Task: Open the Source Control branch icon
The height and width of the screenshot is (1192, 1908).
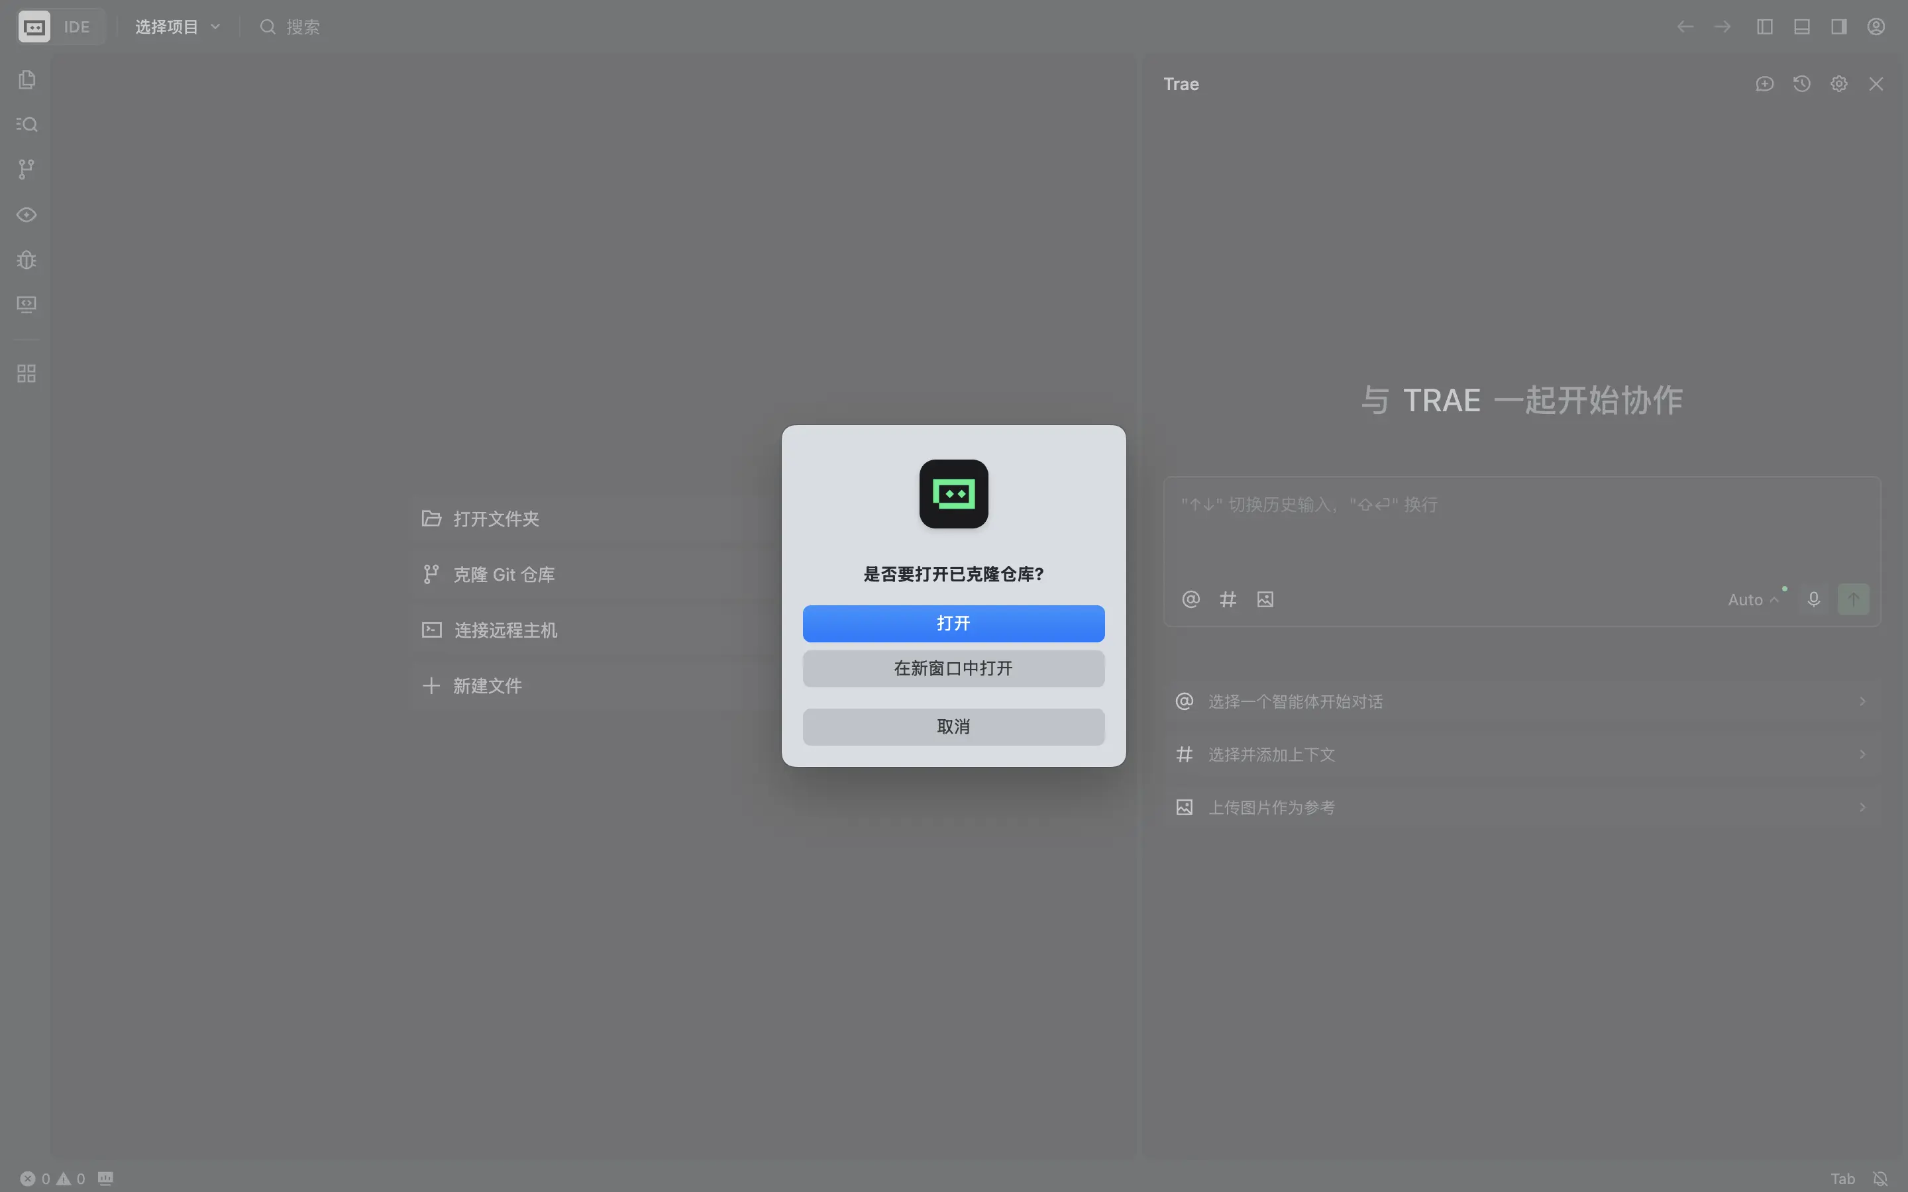Action: 26,170
